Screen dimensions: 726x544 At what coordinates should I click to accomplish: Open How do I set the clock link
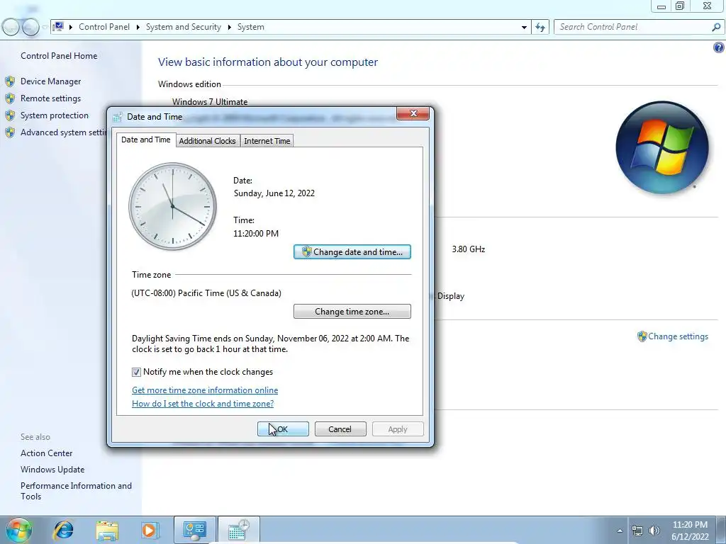[x=203, y=403]
